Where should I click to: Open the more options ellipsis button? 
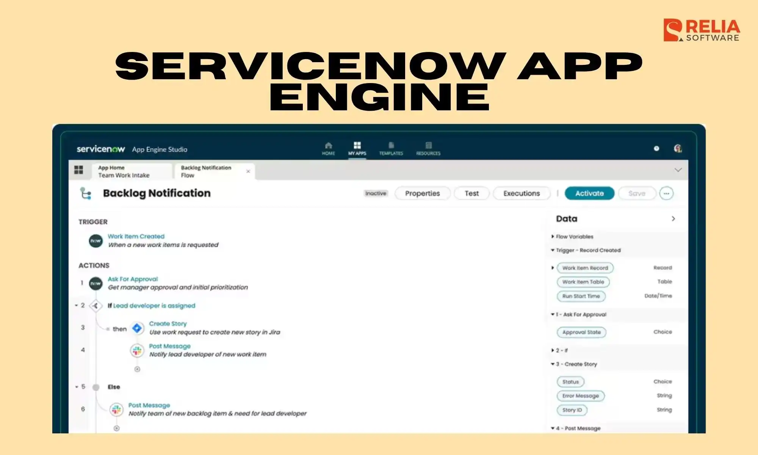[x=666, y=193]
